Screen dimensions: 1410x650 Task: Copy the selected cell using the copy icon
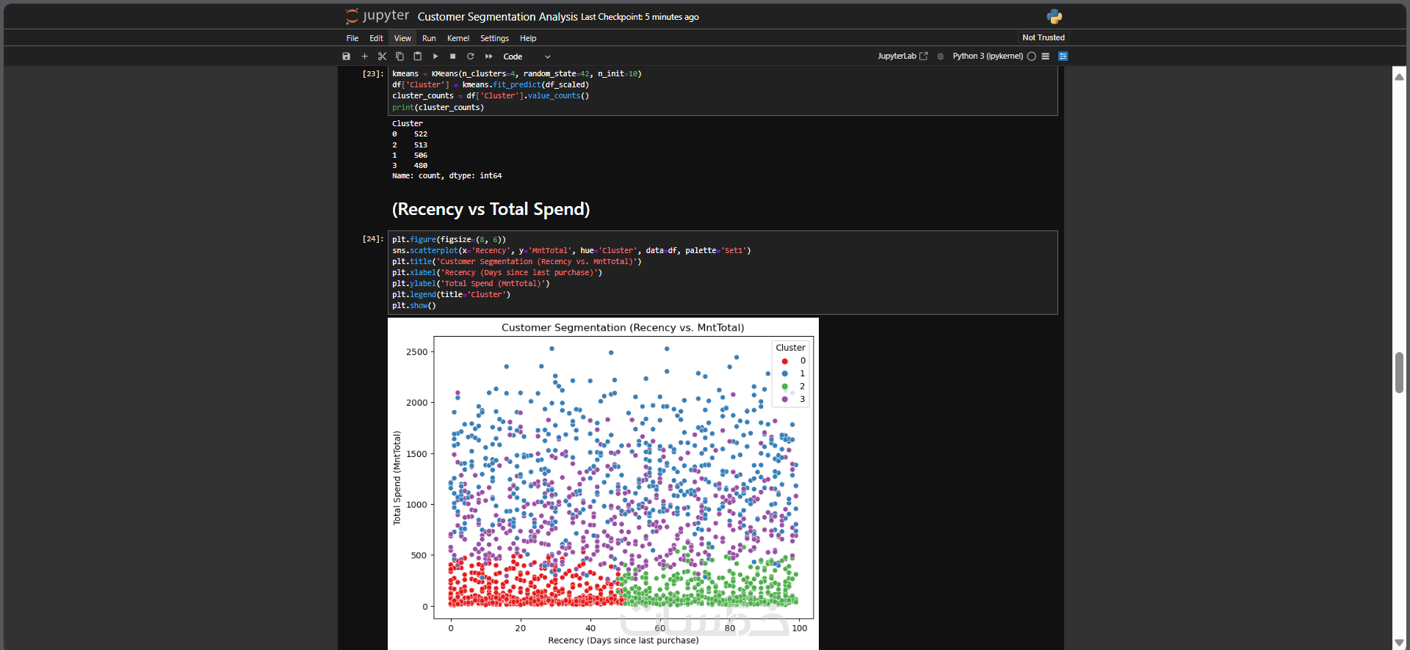[399, 56]
